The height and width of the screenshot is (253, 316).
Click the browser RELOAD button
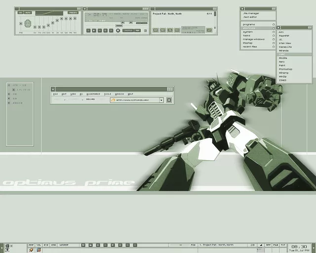tap(90, 99)
